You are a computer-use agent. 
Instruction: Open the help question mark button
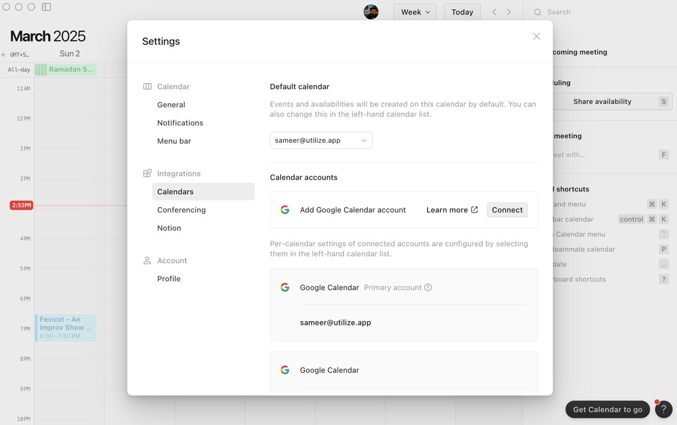pyautogui.click(x=663, y=410)
